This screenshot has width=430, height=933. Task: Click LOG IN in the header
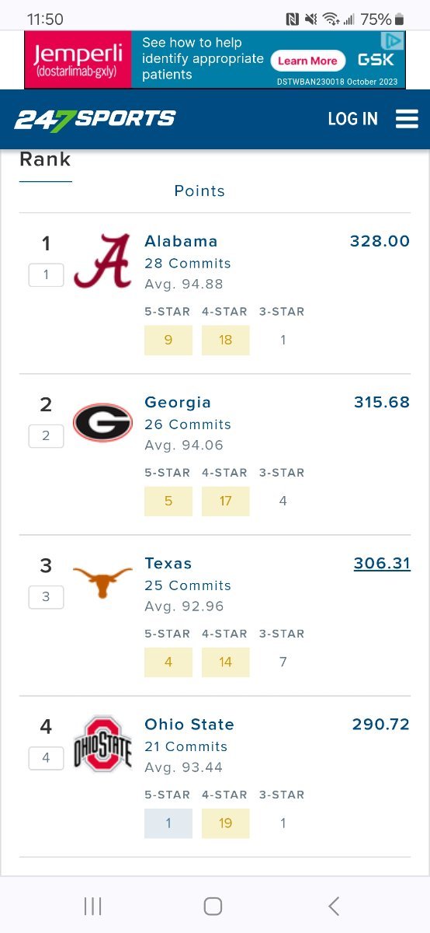click(x=352, y=119)
